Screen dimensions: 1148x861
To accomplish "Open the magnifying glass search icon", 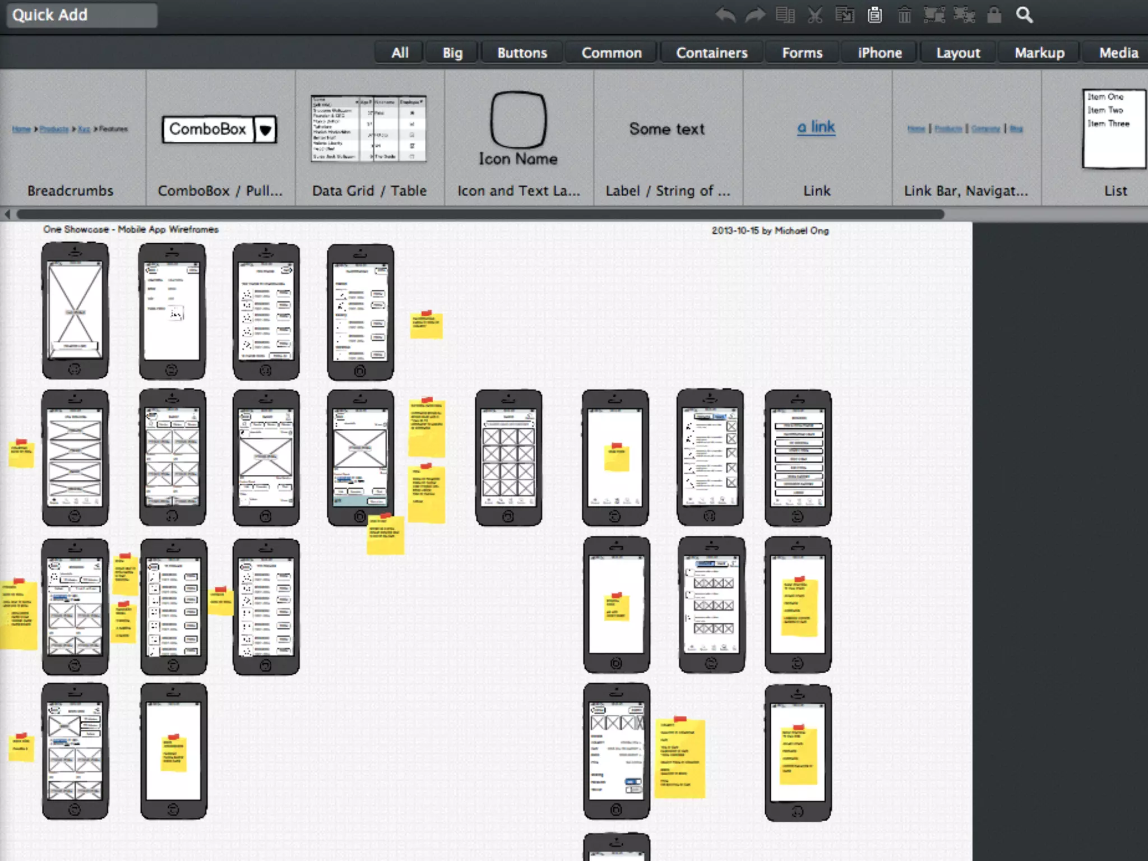I will coord(1024,15).
